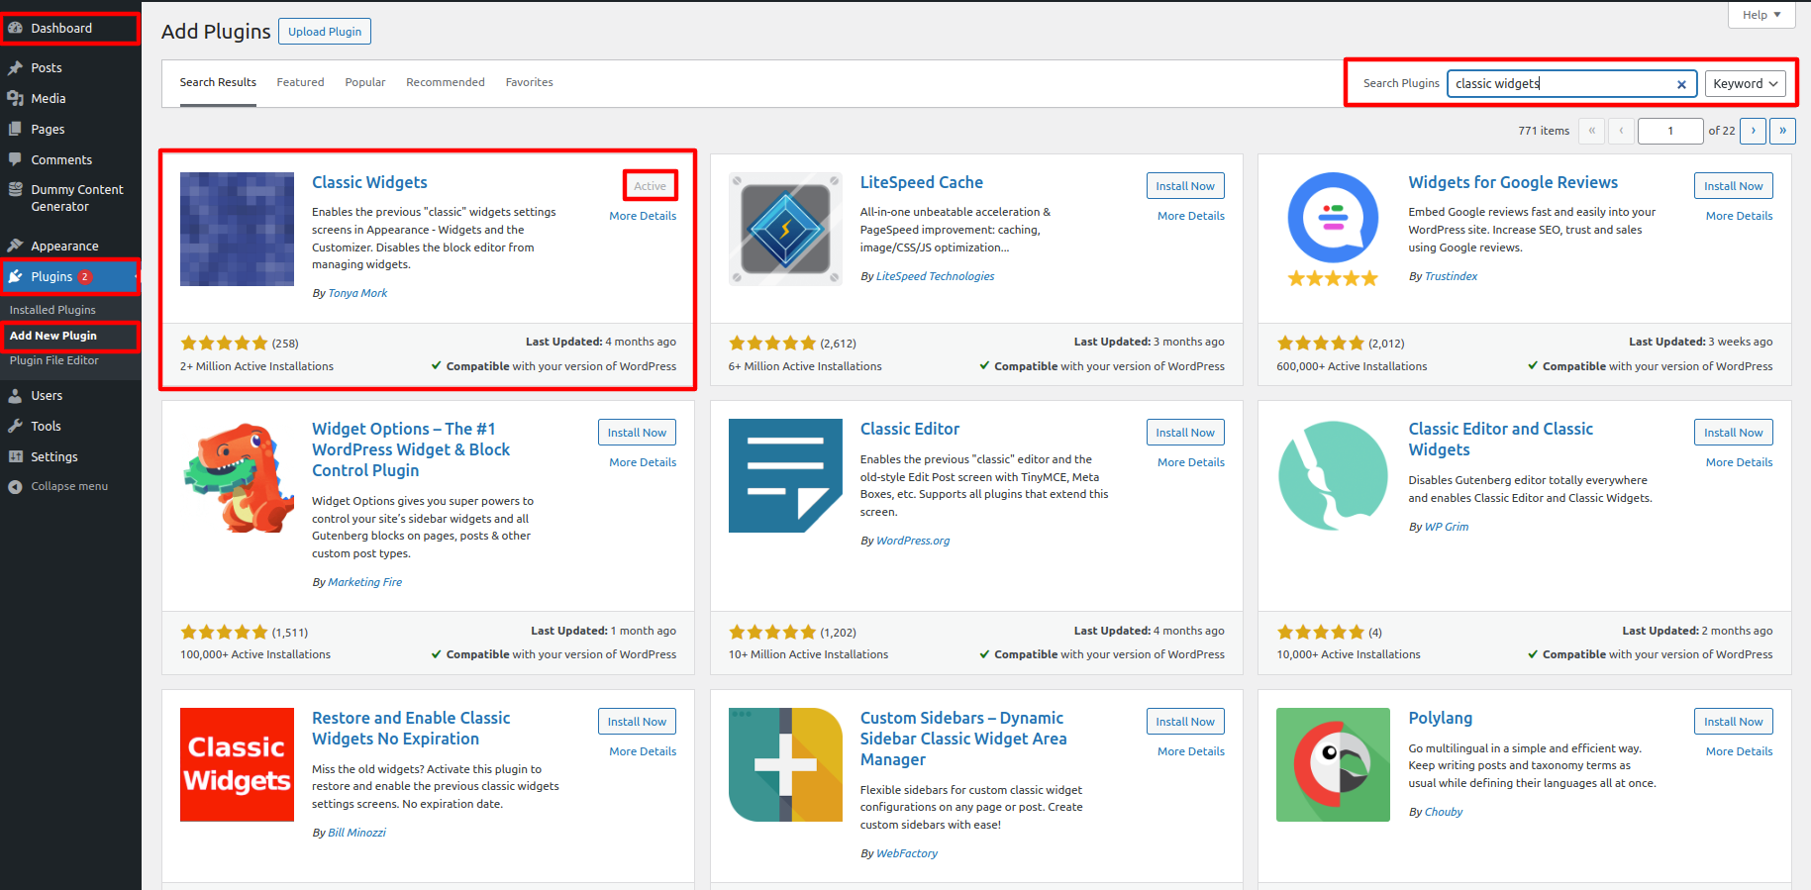
Task: Switch to the Recommended tab
Action: click(x=446, y=82)
